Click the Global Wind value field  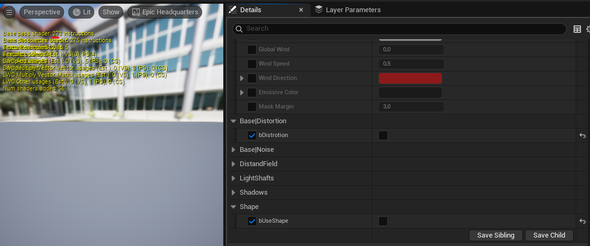[x=411, y=50]
